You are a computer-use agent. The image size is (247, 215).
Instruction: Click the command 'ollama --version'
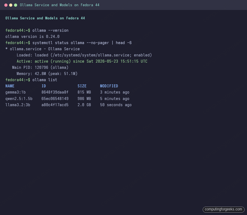pos(50,30)
